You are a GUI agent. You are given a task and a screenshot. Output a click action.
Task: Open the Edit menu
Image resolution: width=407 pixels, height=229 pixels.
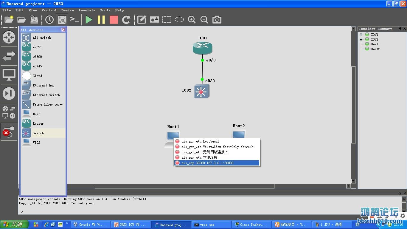click(x=20, y=10)
